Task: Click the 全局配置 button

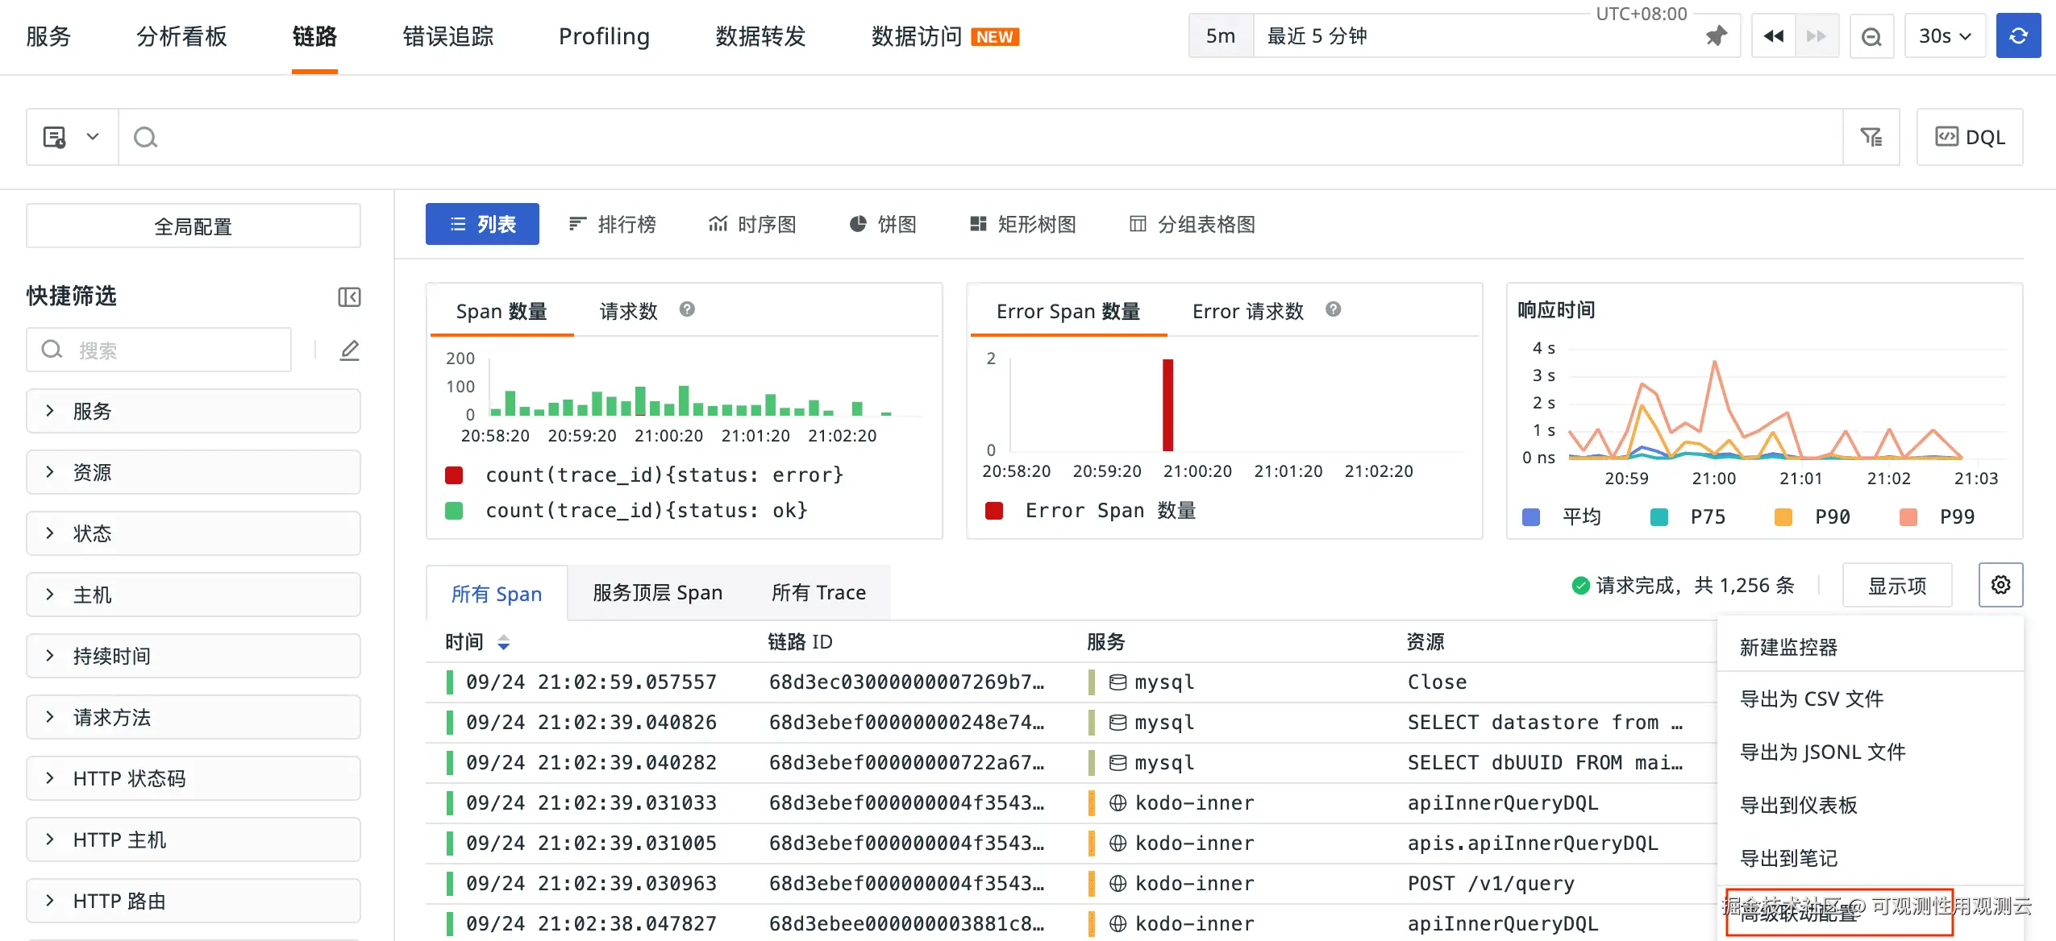Action: point(193,226)
